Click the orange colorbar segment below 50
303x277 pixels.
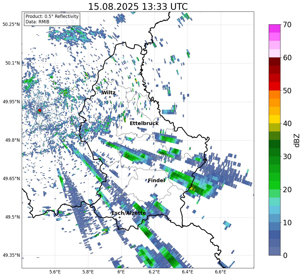tap(274, 95)
